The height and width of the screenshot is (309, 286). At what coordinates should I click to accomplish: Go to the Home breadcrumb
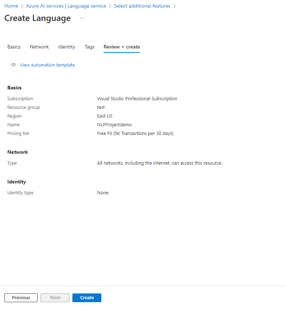click(x=11, y=6)
